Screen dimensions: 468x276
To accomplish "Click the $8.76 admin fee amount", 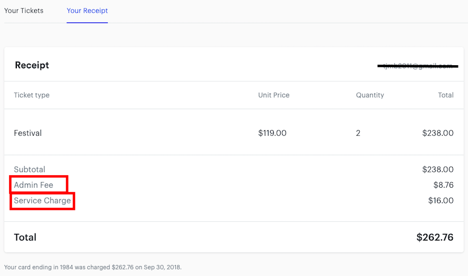I will 444,185.
